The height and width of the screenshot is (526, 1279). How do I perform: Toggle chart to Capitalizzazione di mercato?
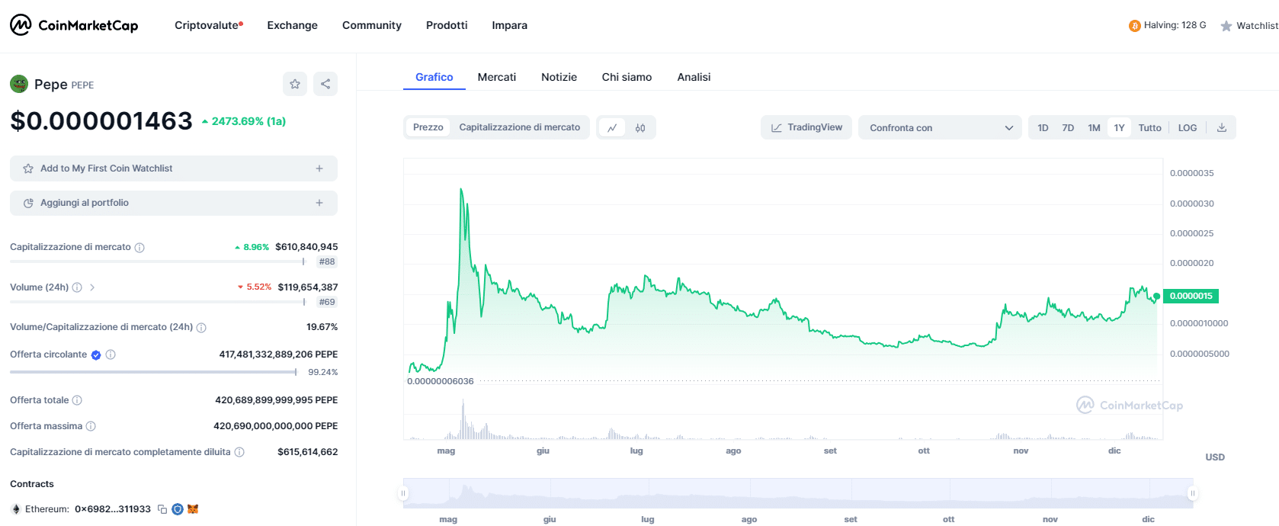[519, 127]
